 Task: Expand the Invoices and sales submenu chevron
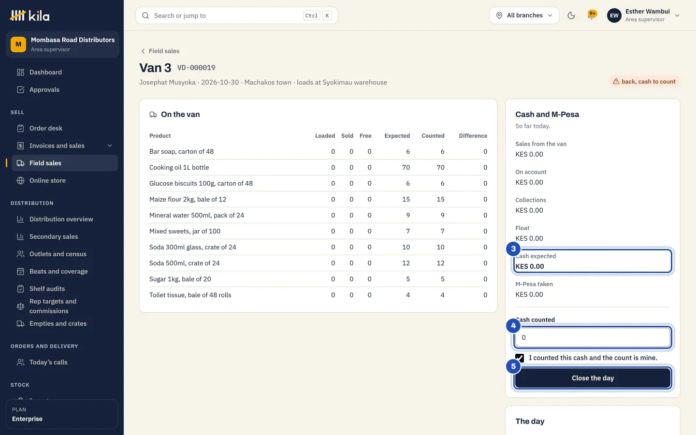110,146
